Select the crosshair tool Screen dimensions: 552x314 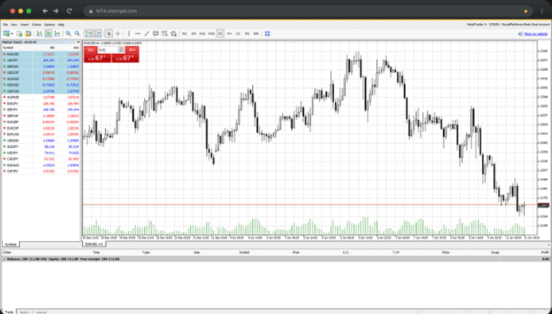[118, 33]
